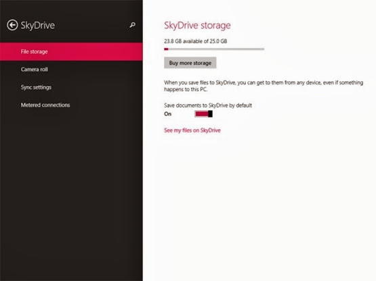Open the Camera roll settings
This screenshot has height=281, width=376.
(35, 70)
